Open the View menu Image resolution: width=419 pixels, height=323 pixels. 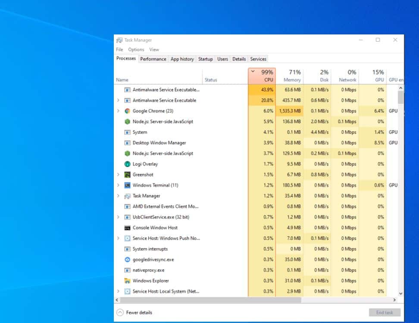(154, 50)
